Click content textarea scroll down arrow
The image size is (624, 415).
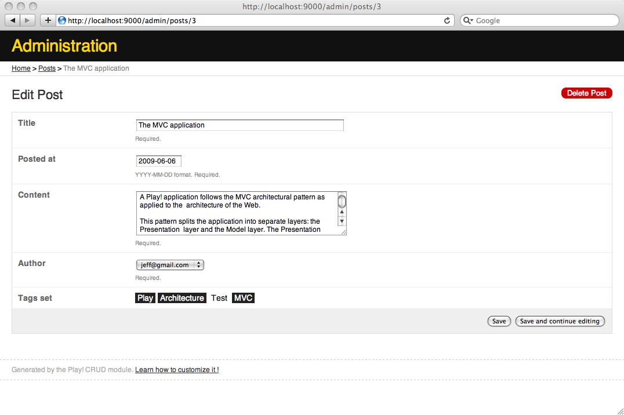pyautogui.click(x=342, y=221)
